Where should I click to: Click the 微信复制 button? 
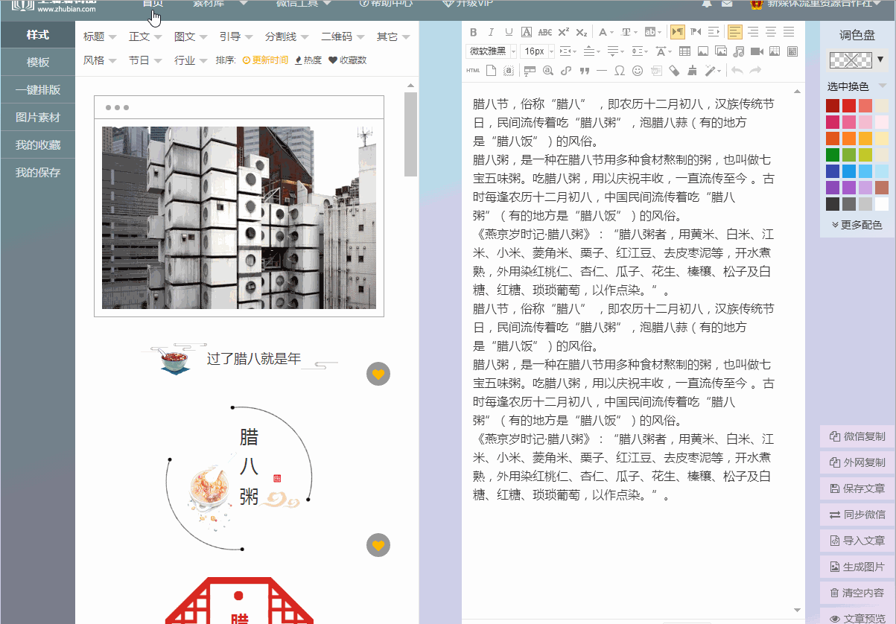coord(858,436)
